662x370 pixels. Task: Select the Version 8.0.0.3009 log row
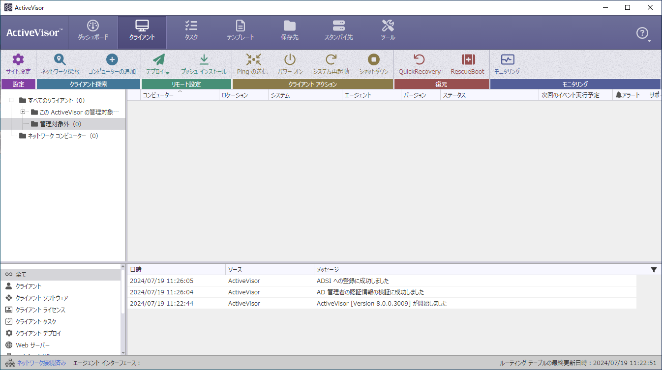pyautogui.click(x=382, y=304)
